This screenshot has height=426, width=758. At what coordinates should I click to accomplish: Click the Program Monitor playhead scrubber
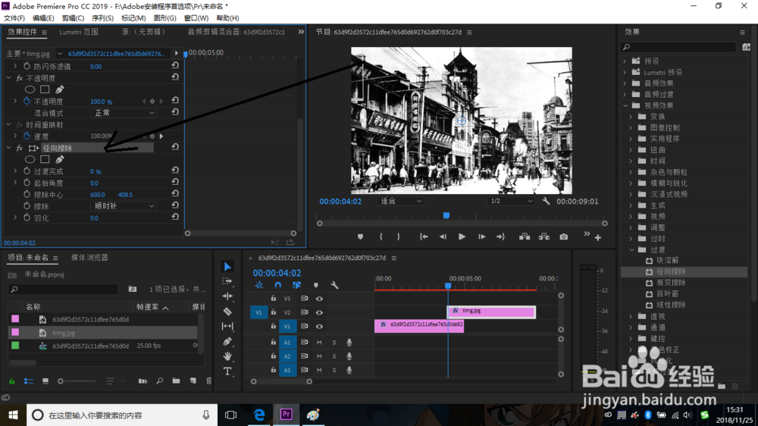(x=446, y=215)
